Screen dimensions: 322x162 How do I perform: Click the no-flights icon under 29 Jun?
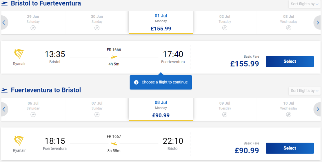(x=33, y=28)
